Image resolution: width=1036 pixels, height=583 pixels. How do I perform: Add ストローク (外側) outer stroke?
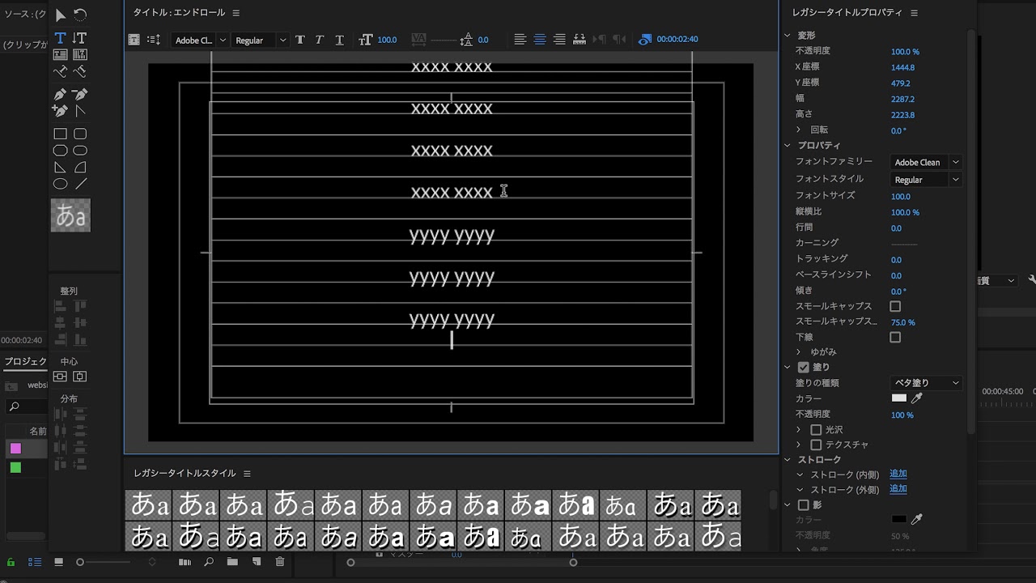[x=898, y=489]
